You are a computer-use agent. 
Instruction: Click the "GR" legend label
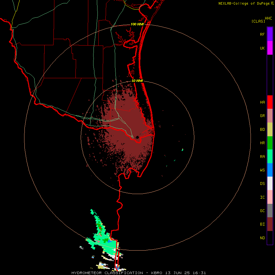(x=262, y=116)
